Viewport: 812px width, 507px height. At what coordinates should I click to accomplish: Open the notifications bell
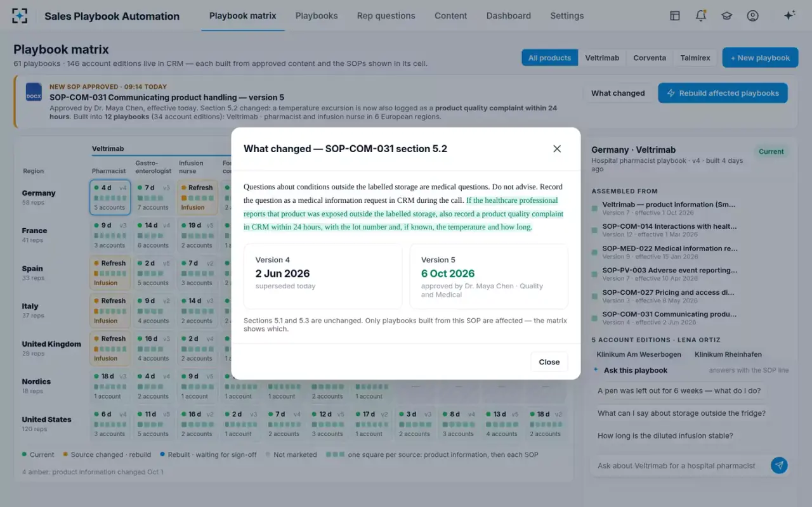pos(701,16)
